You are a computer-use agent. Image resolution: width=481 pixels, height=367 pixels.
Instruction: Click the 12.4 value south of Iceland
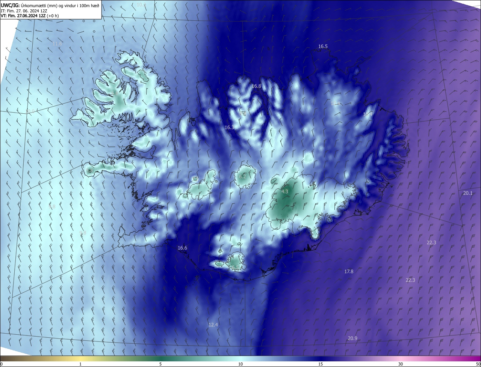[213, 325]
